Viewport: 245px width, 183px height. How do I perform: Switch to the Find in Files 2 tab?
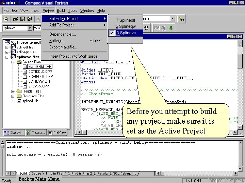point(82,174)
